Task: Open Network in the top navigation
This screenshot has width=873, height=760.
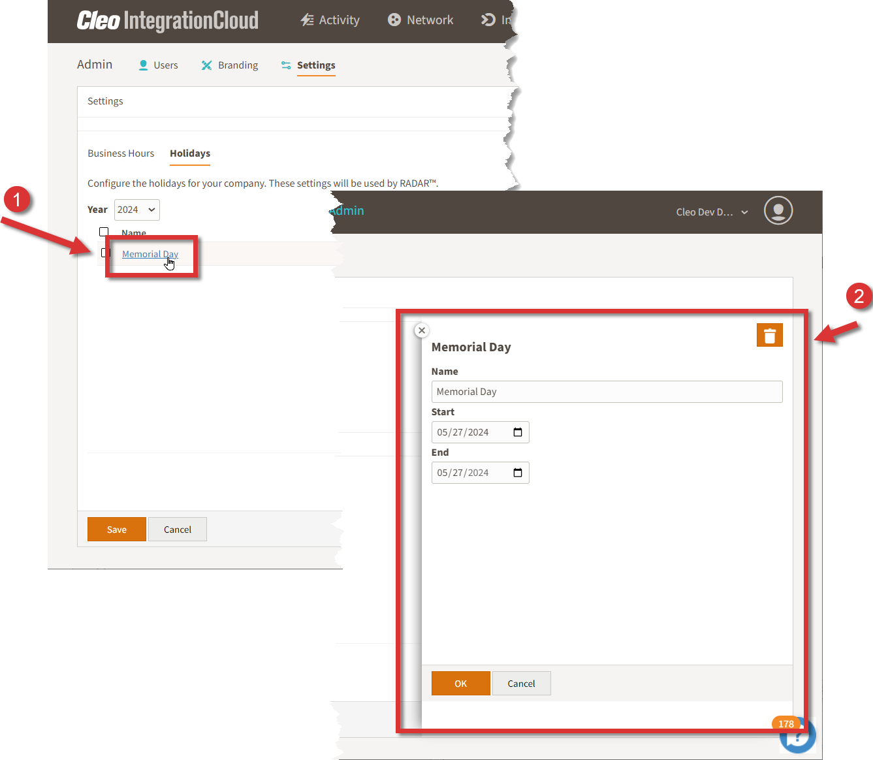Action: (x=421, y=20)
